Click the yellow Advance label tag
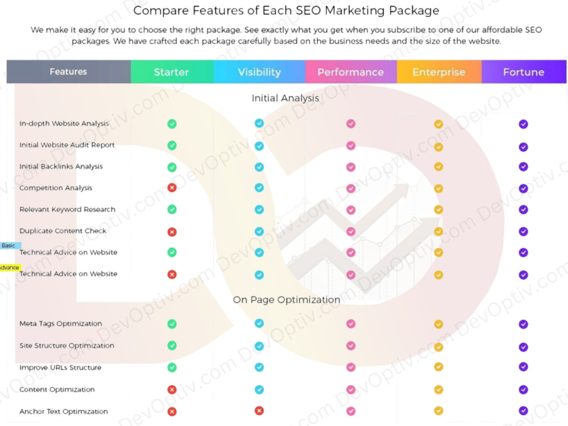This screenshot has height=426, width=568. pyautogui.click(x=10, y=268)
